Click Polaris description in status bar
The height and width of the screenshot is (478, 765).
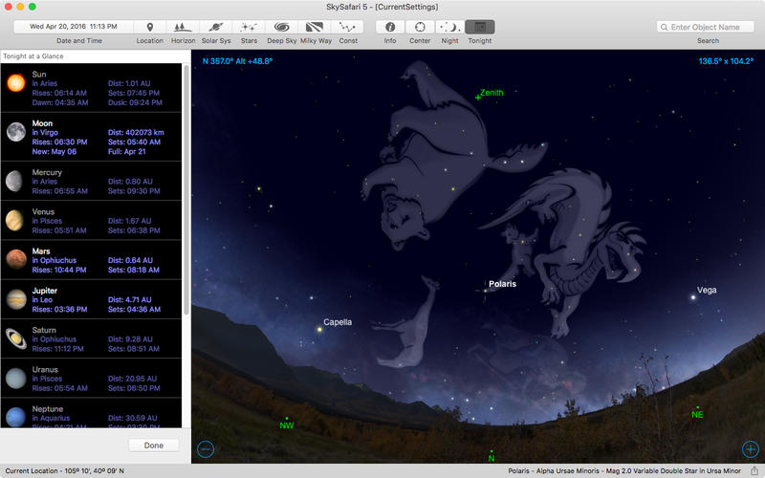[x=624, y=471]
